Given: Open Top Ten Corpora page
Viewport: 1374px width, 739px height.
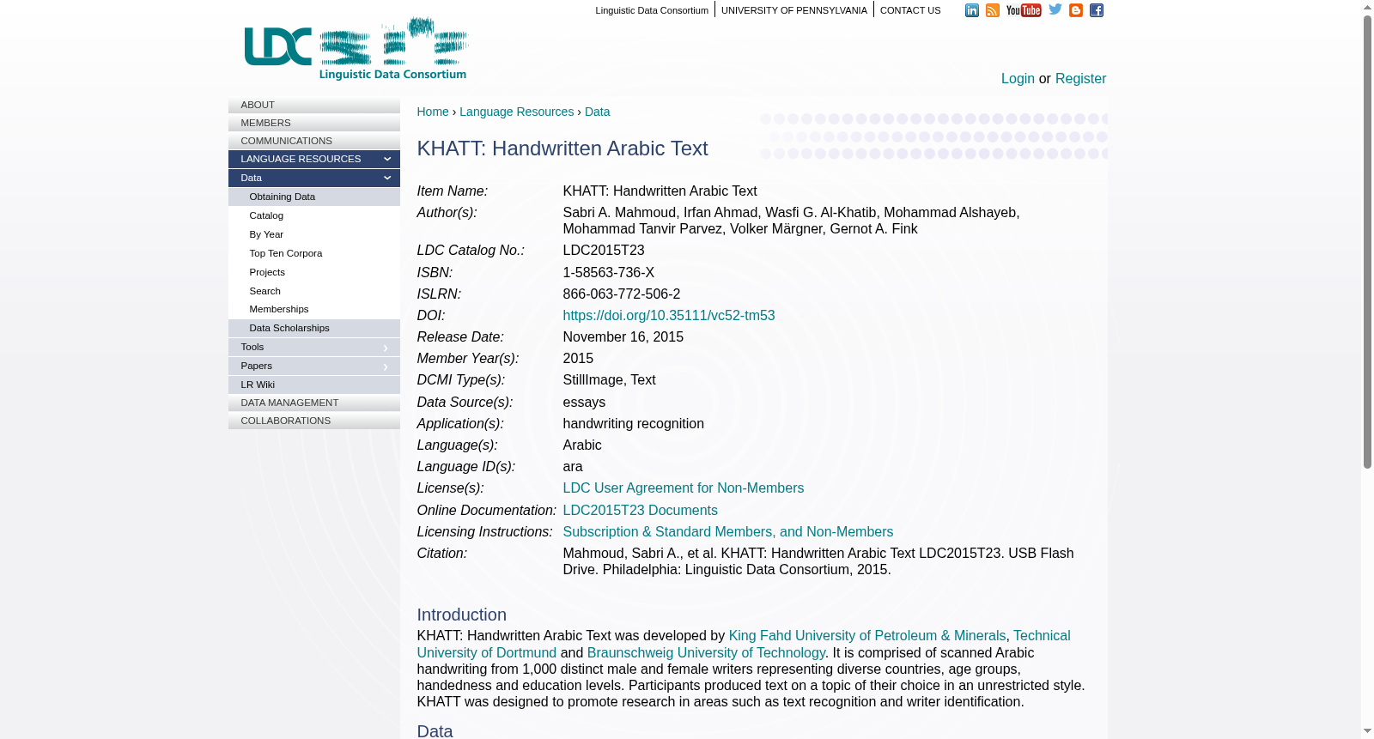Looking at the screenshot, I should 314,253.
